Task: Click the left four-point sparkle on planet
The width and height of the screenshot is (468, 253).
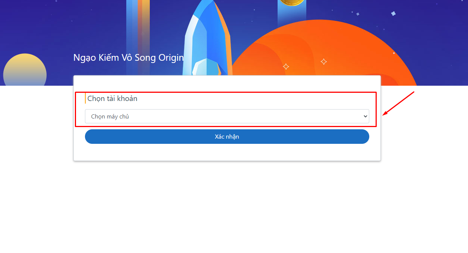Action: (286, 67)
